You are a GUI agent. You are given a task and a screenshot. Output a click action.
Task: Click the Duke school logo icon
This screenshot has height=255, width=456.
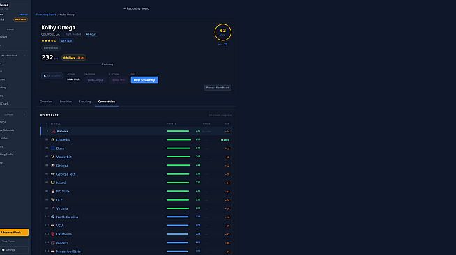click(x=52, y=148)
